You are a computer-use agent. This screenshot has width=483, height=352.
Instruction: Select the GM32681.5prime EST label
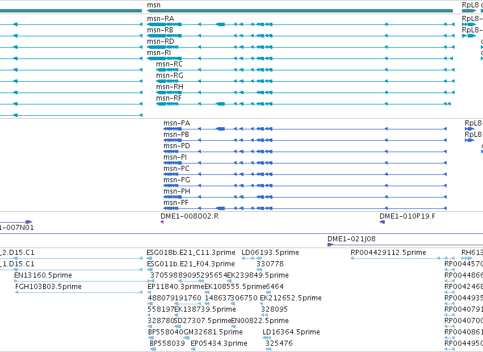click(x=213, y=332)
